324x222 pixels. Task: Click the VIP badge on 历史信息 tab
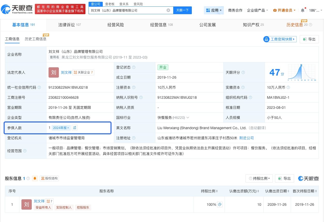pos(304,21)
